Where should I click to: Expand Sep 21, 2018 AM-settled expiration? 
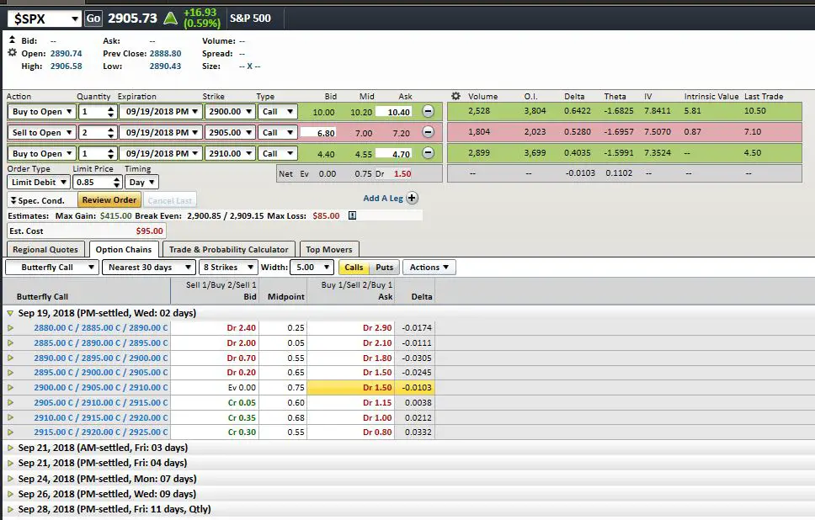click(x=10, y=448)
